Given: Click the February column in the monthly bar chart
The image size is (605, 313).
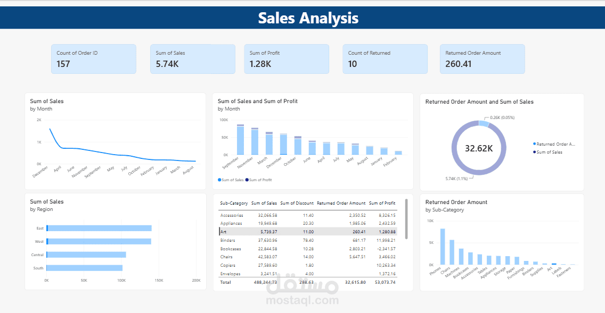Looking at the screenshot, I should coord(398,153).
